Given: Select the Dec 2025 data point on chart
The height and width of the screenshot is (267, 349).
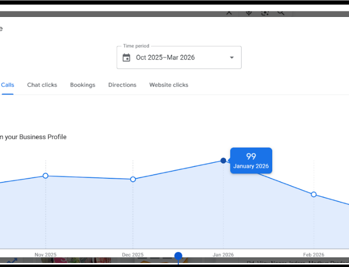Looking at the screenshot, I should (133, 179).
